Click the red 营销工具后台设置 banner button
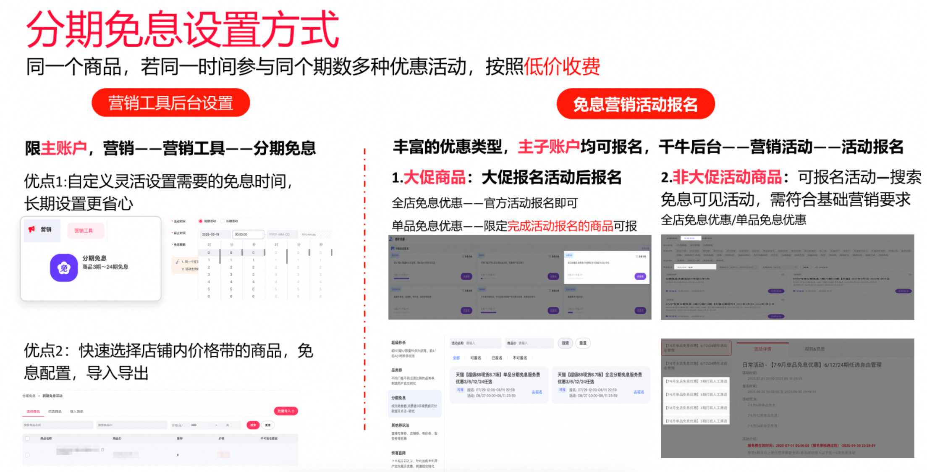This screenshot has height=472, width=927. [171, 103]
